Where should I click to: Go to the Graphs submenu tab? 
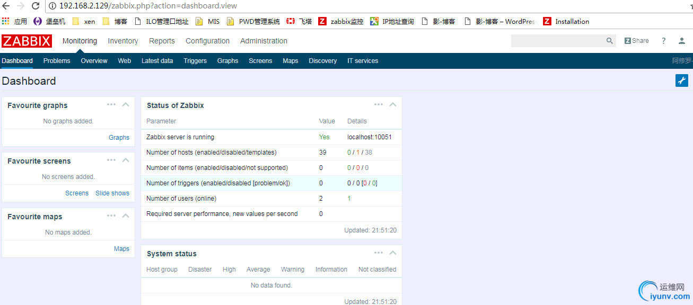tap(227, 61)
